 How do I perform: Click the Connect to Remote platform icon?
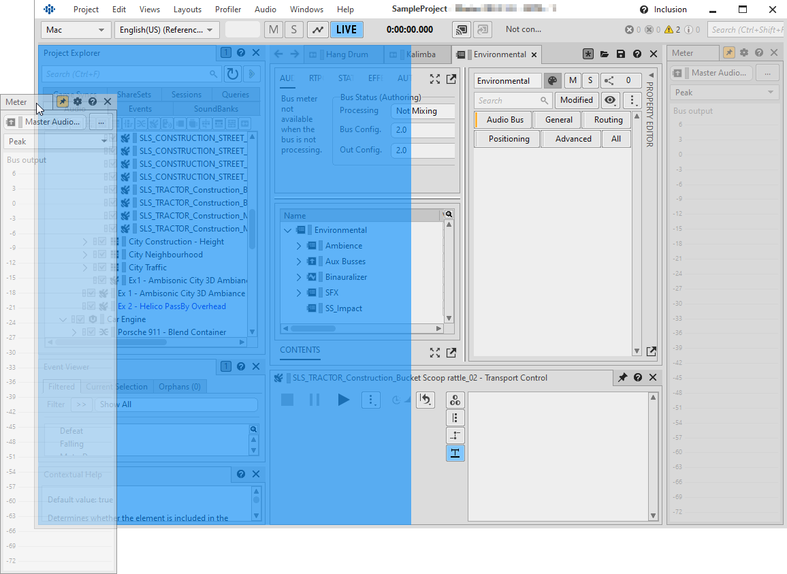pos(461,30)
